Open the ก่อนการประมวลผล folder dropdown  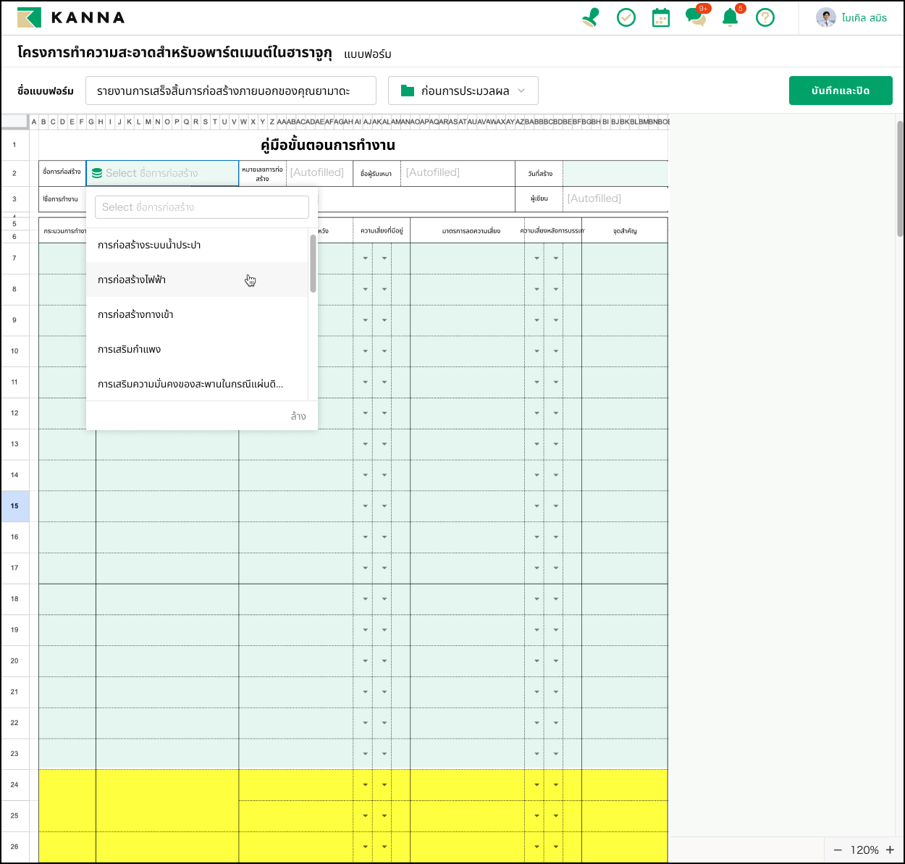pos(463,91)
